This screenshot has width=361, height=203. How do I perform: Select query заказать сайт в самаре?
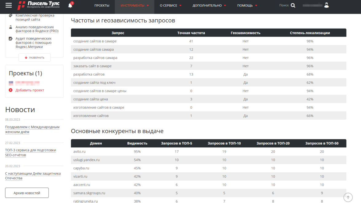click(92, 66)
